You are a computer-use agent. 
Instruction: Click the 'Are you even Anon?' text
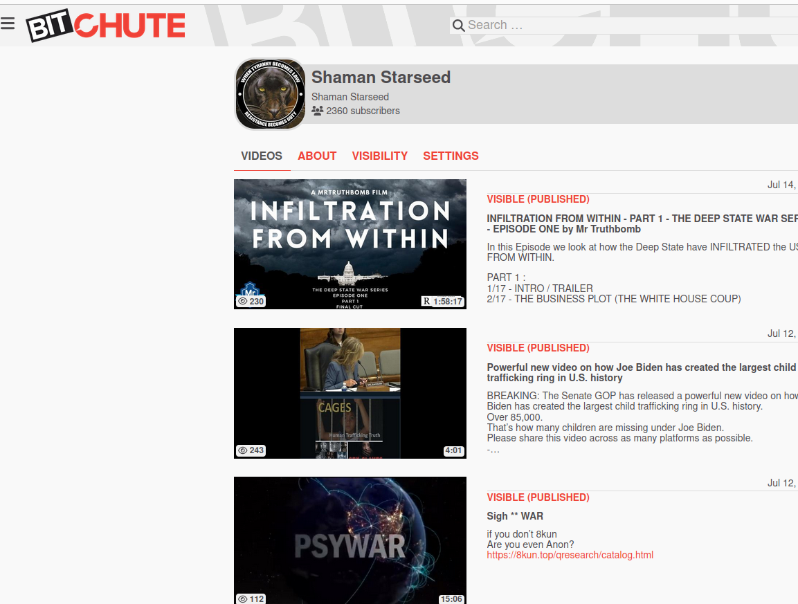coord(530,544)
